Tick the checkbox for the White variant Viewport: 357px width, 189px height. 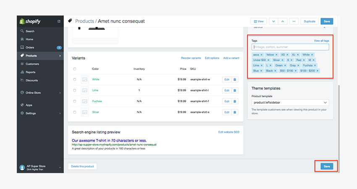[x=75, y=79]
